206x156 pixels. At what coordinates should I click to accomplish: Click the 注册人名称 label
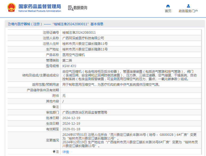[x=51, y=38]
